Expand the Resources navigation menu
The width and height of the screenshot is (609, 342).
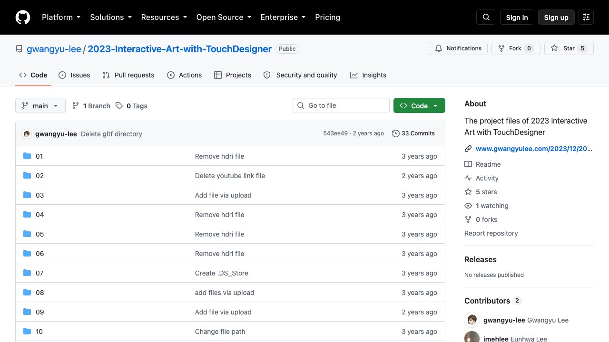(x=164, y=18)
